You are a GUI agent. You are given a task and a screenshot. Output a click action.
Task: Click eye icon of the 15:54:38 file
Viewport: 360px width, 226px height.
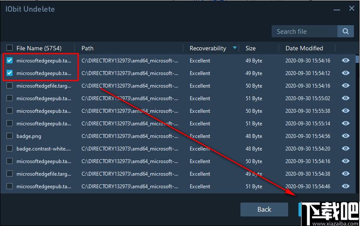coord(346,174)
